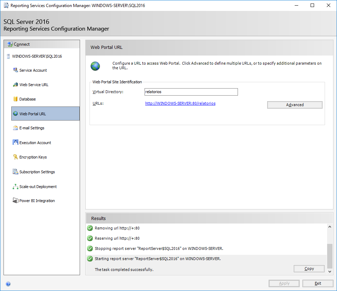Click the Advanced button

point(295,105)
